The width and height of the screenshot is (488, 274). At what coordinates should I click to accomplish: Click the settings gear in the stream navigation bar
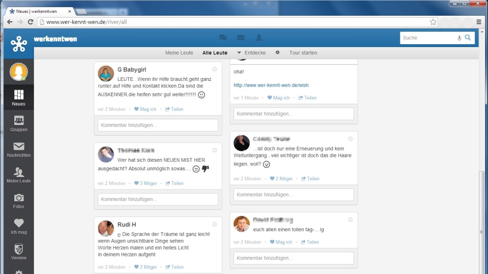point(277,52)
